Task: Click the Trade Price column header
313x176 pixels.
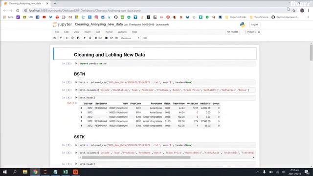Action: [x=179, y=104]
